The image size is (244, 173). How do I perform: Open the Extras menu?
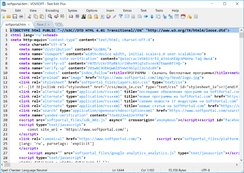(x=127, y=11)
